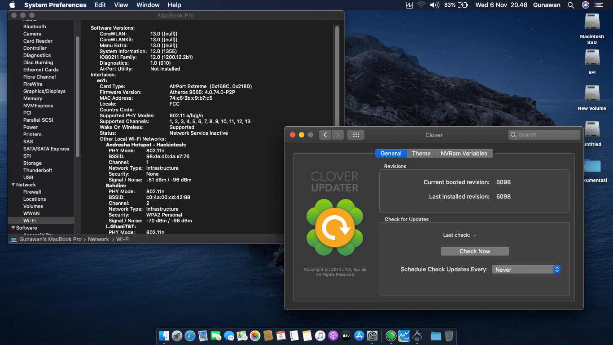Open the Window menu in menu bar
This screenshot has width=613, height=345.
148,5
